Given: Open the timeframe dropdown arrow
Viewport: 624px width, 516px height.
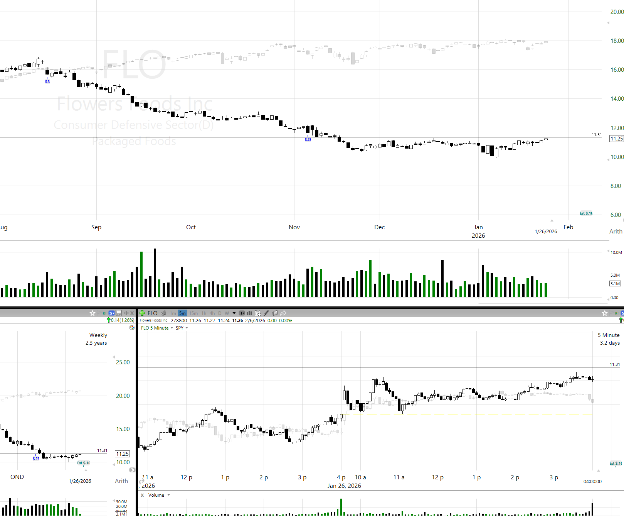Looking at the screenshot, I should pos(234,313).
